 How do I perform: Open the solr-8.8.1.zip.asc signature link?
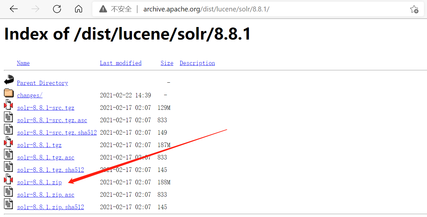pyautogui.click(x=46, y=195)
